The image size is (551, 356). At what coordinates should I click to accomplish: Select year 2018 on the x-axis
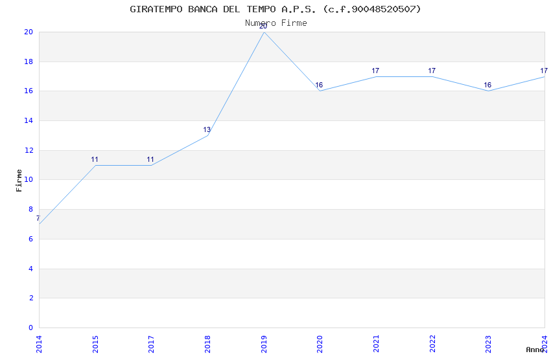207,344
